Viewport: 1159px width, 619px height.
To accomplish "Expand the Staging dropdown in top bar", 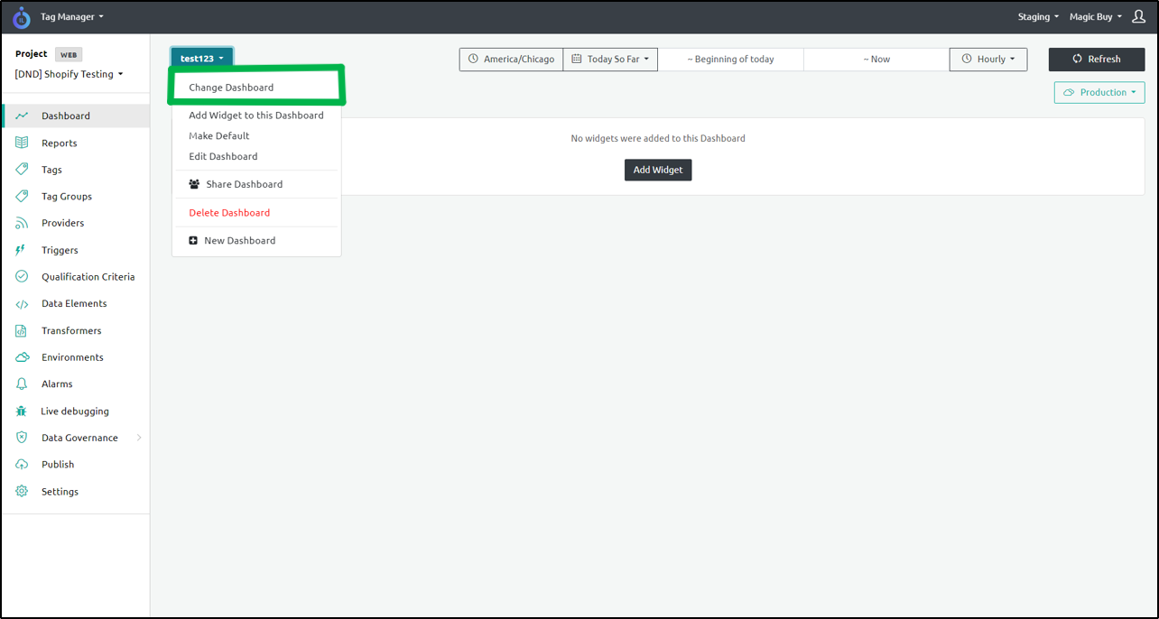I will click(x=1038, y=16).
